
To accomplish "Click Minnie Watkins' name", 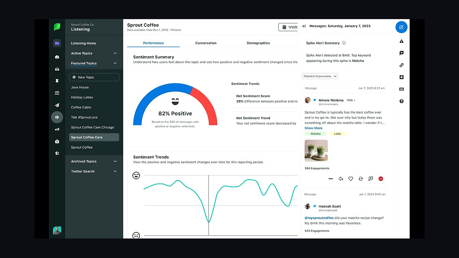I will 331,100.
